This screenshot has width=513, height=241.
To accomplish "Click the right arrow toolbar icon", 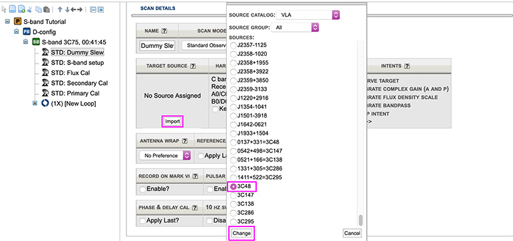I will pos(79,9).
